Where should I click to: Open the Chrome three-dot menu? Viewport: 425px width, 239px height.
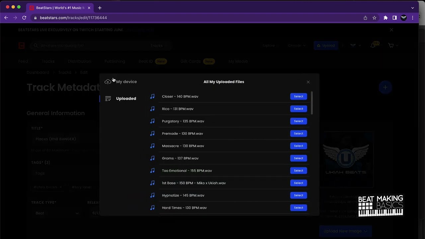coord(412,18)
